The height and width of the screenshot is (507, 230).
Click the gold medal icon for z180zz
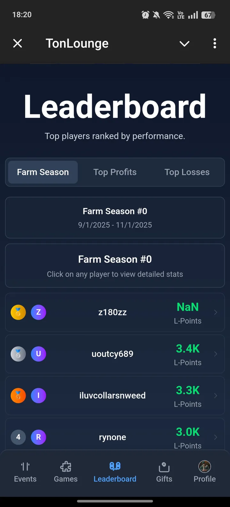[x=18, y=313]
